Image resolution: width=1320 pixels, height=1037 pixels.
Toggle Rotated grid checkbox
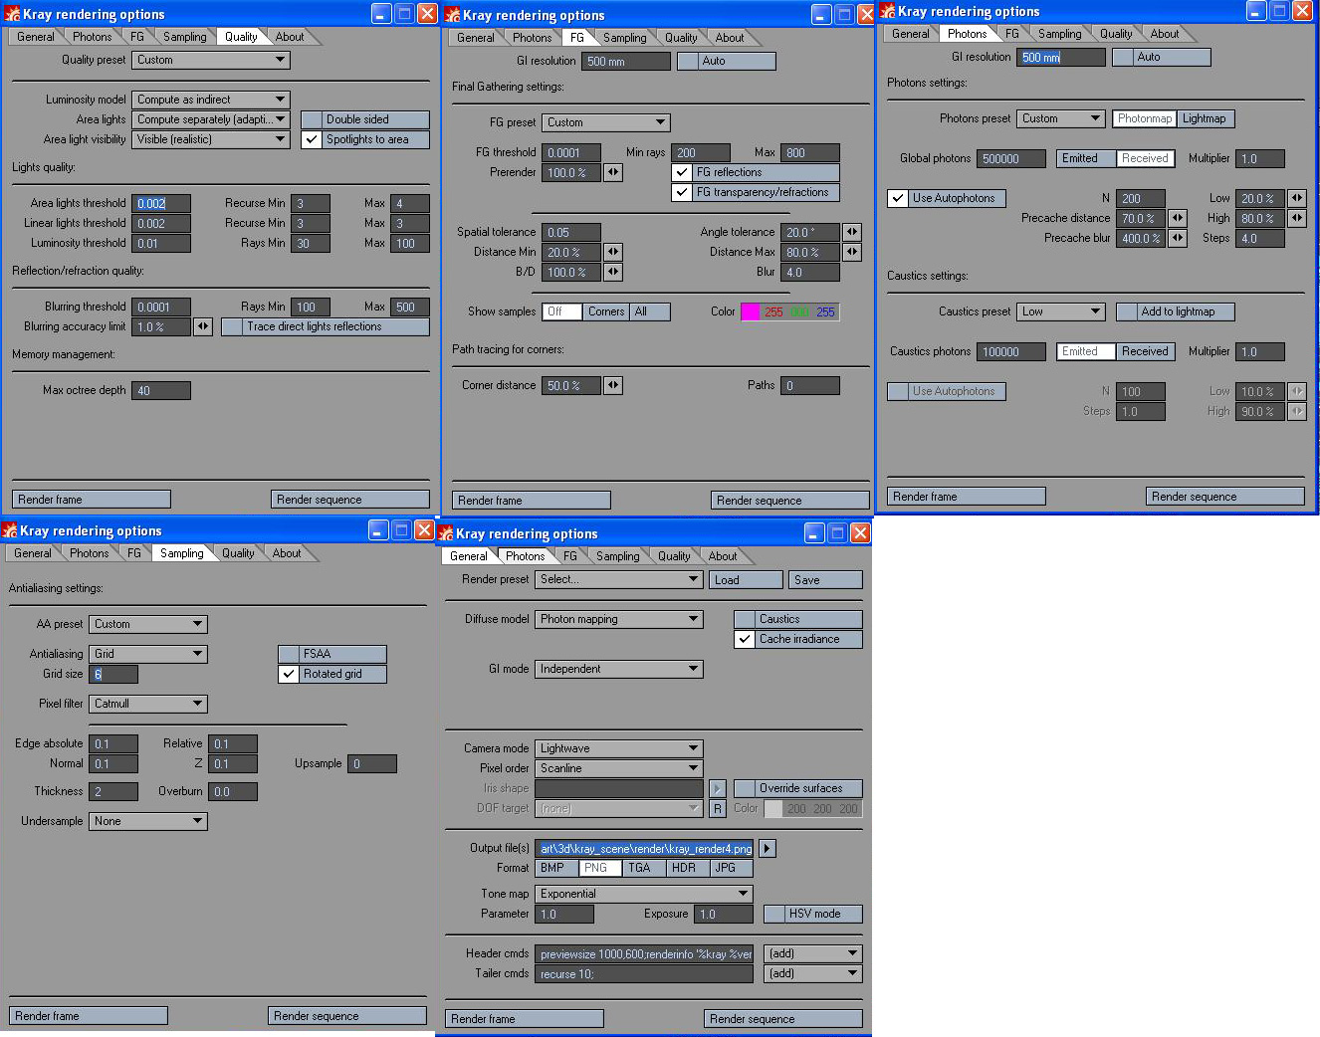coord(289,674)
